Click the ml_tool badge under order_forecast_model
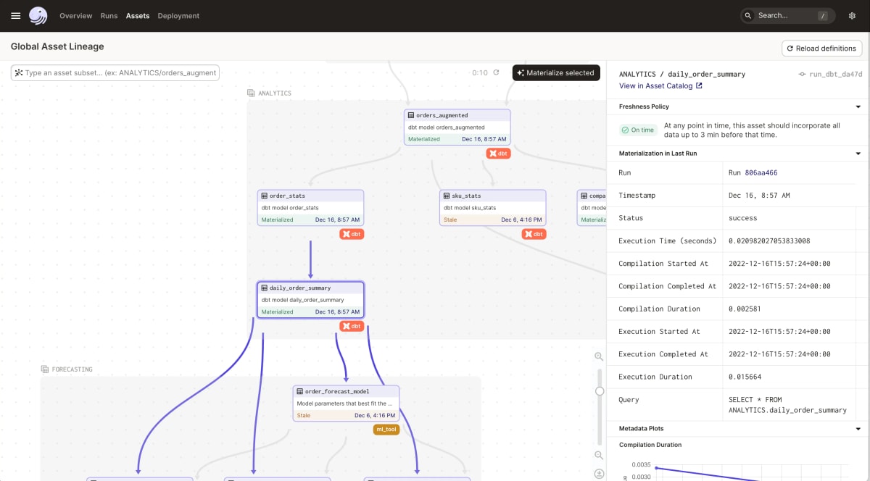870x481 pixels. [386, 430]
